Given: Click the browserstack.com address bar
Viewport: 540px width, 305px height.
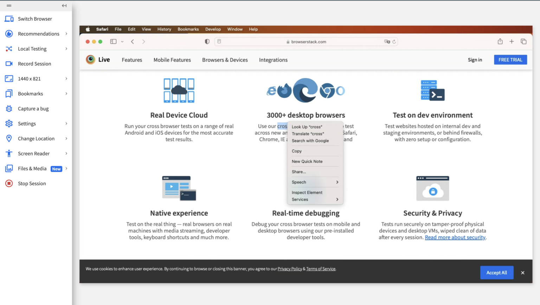Looking at the screenshot, I should [x=306, y=41].
